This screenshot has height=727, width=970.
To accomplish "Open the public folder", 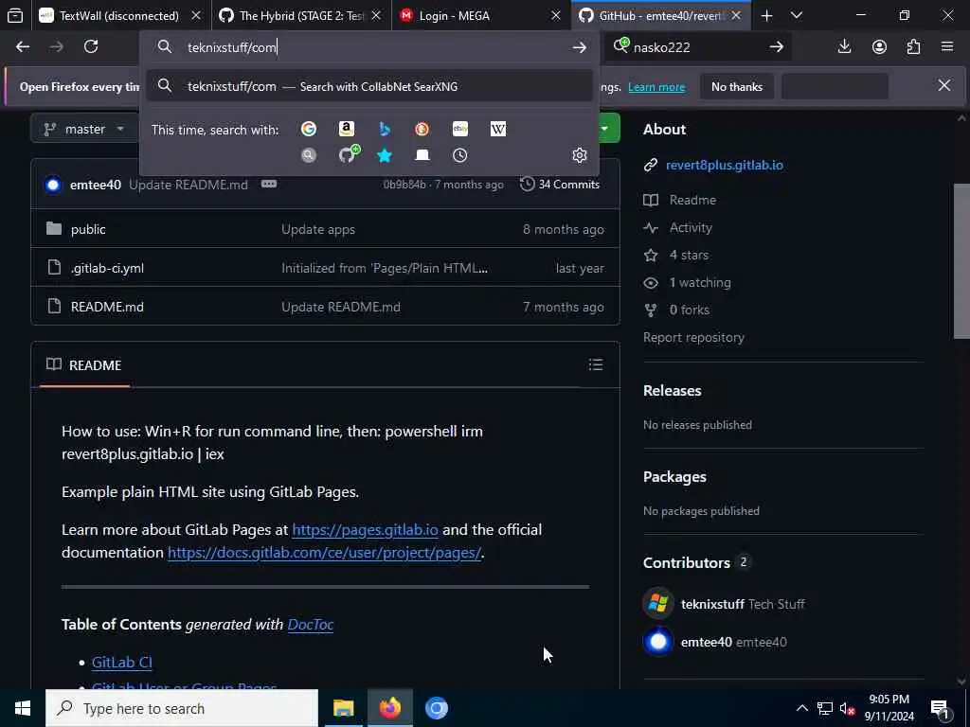I will pos(88,229).
